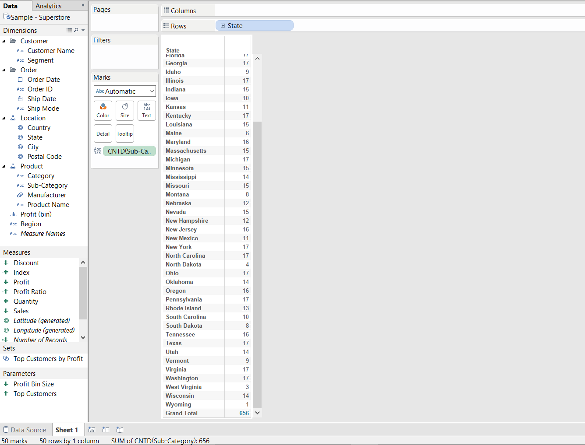Open the Size marks card button

125,111
